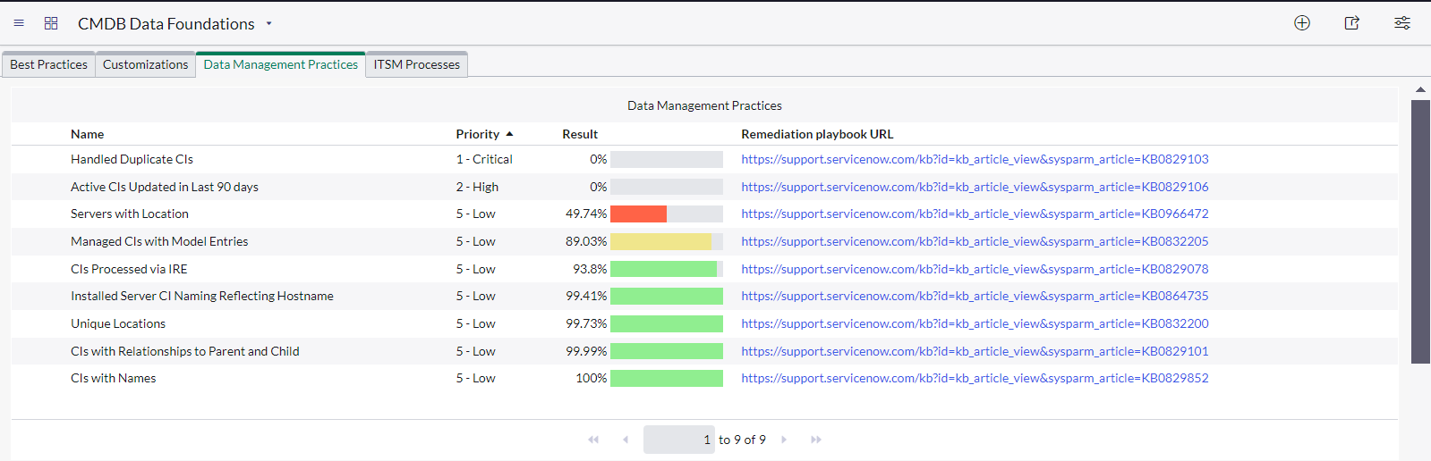The width and height of the screenshot is (1431, 461).
Task: Click the Handled Duplicate CIs name
Action: point(132,159)
